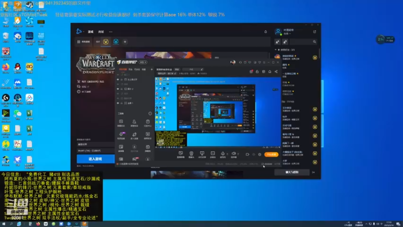Open the patch notes link with clock icon
403x227 pixels.
pyautogui.click(x=84, y=92)
